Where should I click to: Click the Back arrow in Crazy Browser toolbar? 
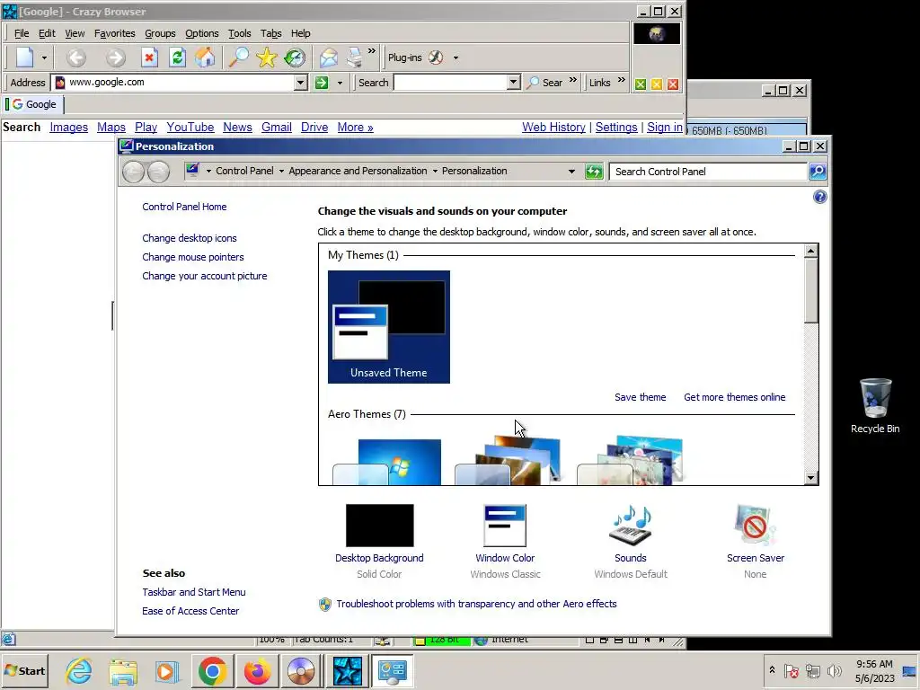click(x=75, y=57)
